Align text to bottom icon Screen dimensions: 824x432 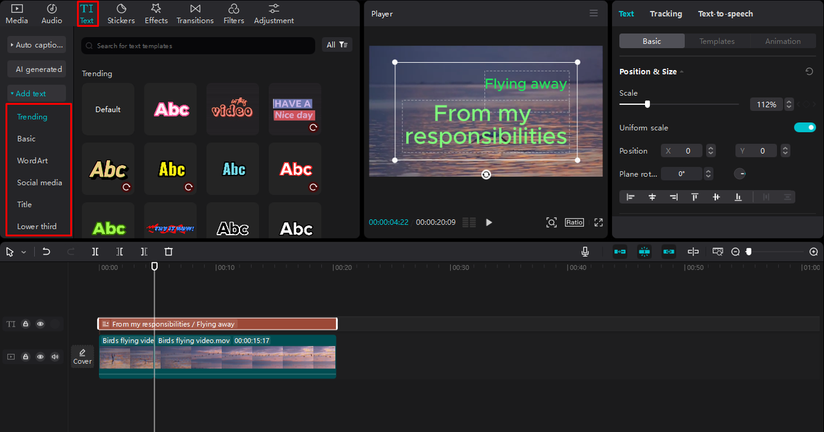tap(738, 197)
